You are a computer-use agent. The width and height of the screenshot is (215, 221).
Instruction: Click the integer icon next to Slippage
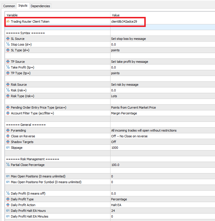[x=8, y=148]
